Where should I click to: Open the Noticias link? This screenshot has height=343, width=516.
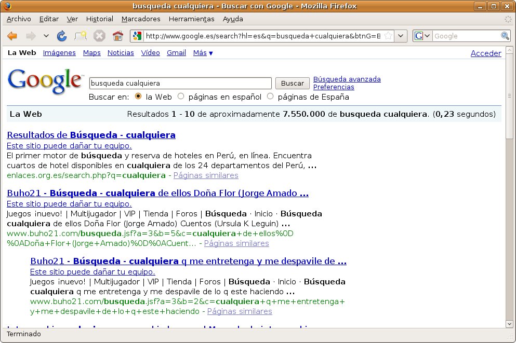click(121, 52)
